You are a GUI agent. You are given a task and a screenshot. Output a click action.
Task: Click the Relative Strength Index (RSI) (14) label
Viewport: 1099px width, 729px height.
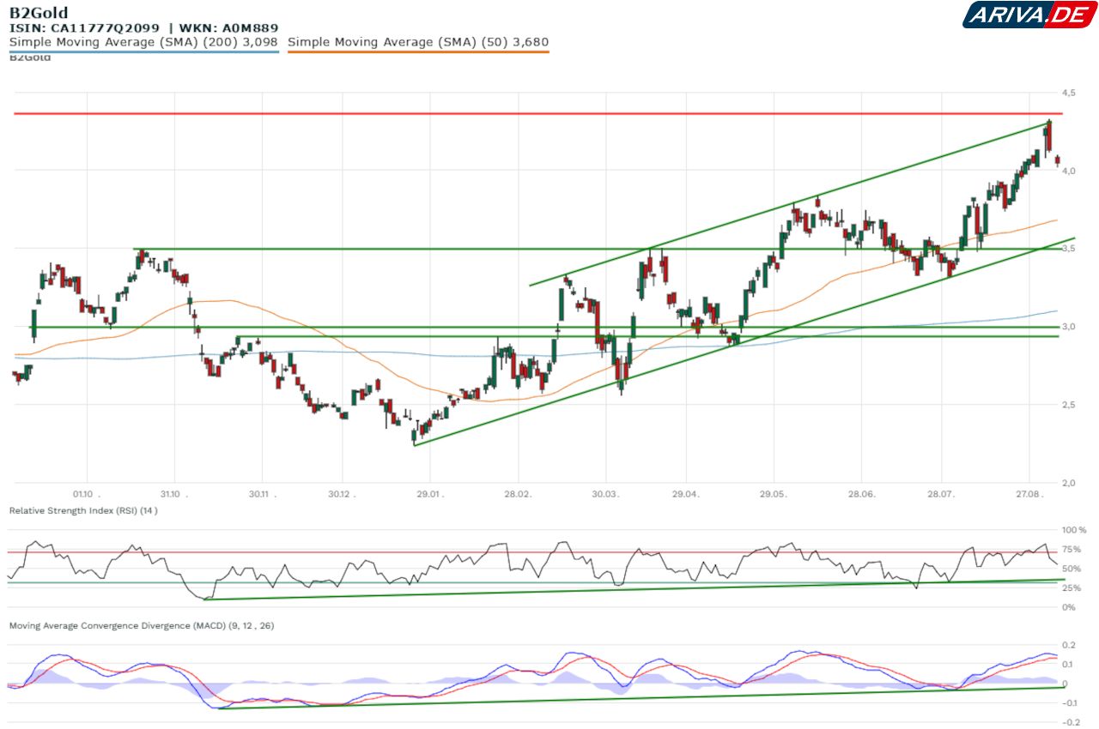[x=83, y=510]
